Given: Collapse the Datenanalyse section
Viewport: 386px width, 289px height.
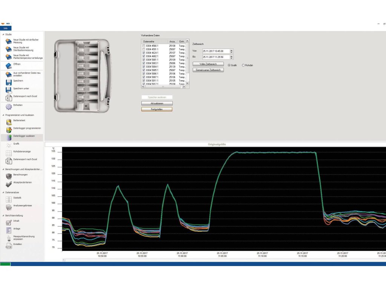Looking at the screenshot, I should click(3, 192).
